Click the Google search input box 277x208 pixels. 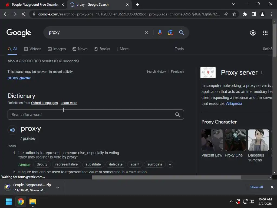pos(95,32)
